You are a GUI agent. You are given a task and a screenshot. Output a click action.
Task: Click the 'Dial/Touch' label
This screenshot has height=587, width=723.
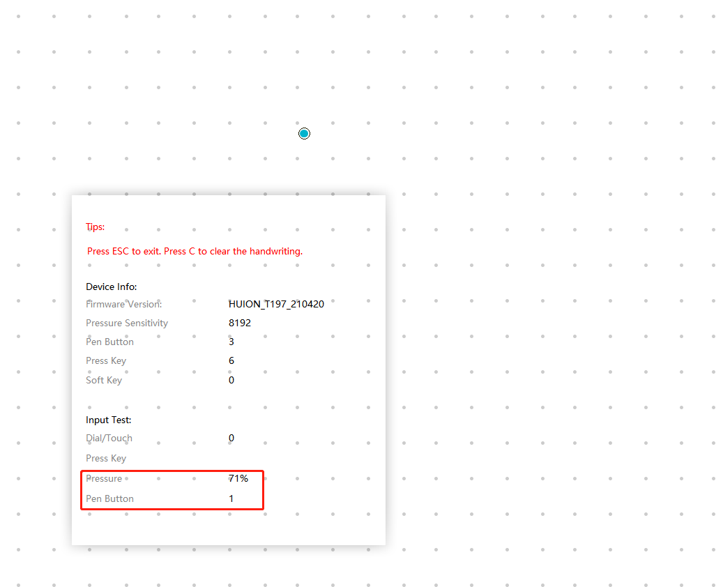[x=109, y=439]
